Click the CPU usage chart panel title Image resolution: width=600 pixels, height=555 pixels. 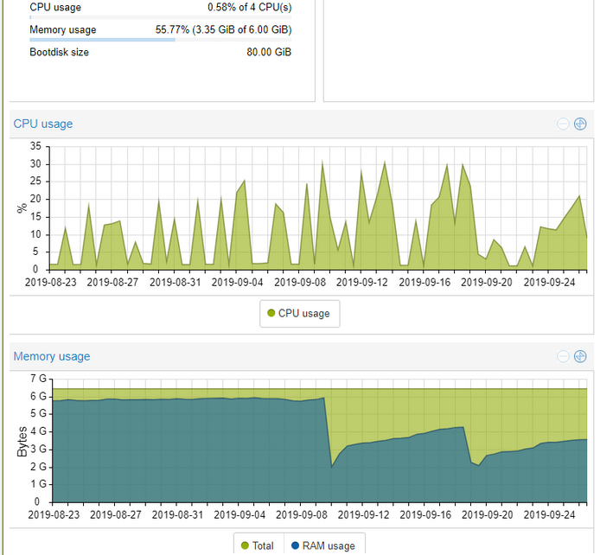[x=43, y=124]
